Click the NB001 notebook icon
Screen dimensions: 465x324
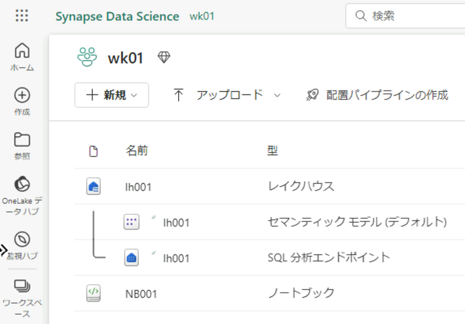click(93, 293)
